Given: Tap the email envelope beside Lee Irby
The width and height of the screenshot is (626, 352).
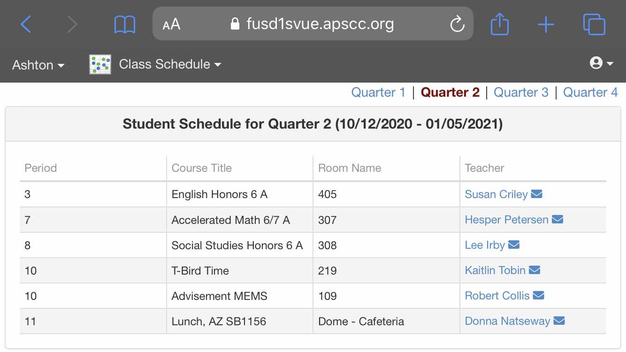Looking at the screenshot, I should pyautogui.click(x=514, y=245).
